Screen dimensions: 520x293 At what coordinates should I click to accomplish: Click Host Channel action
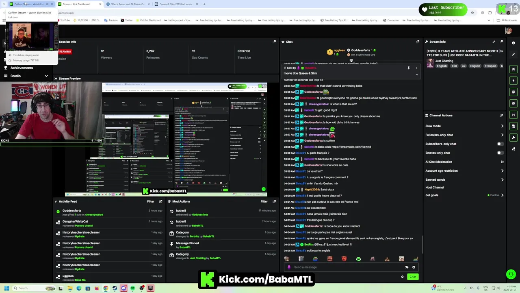pos(435,188)
